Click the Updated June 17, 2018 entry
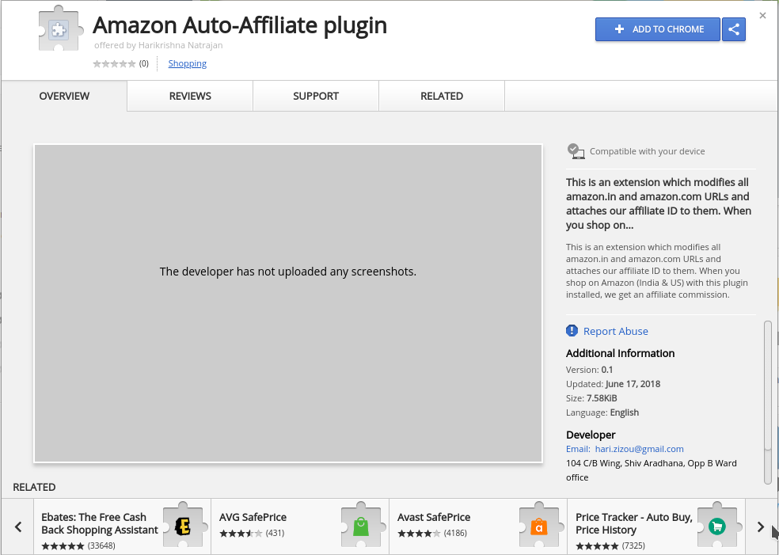 point(613,383)
